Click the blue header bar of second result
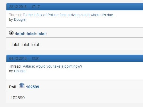 [75, 58]
